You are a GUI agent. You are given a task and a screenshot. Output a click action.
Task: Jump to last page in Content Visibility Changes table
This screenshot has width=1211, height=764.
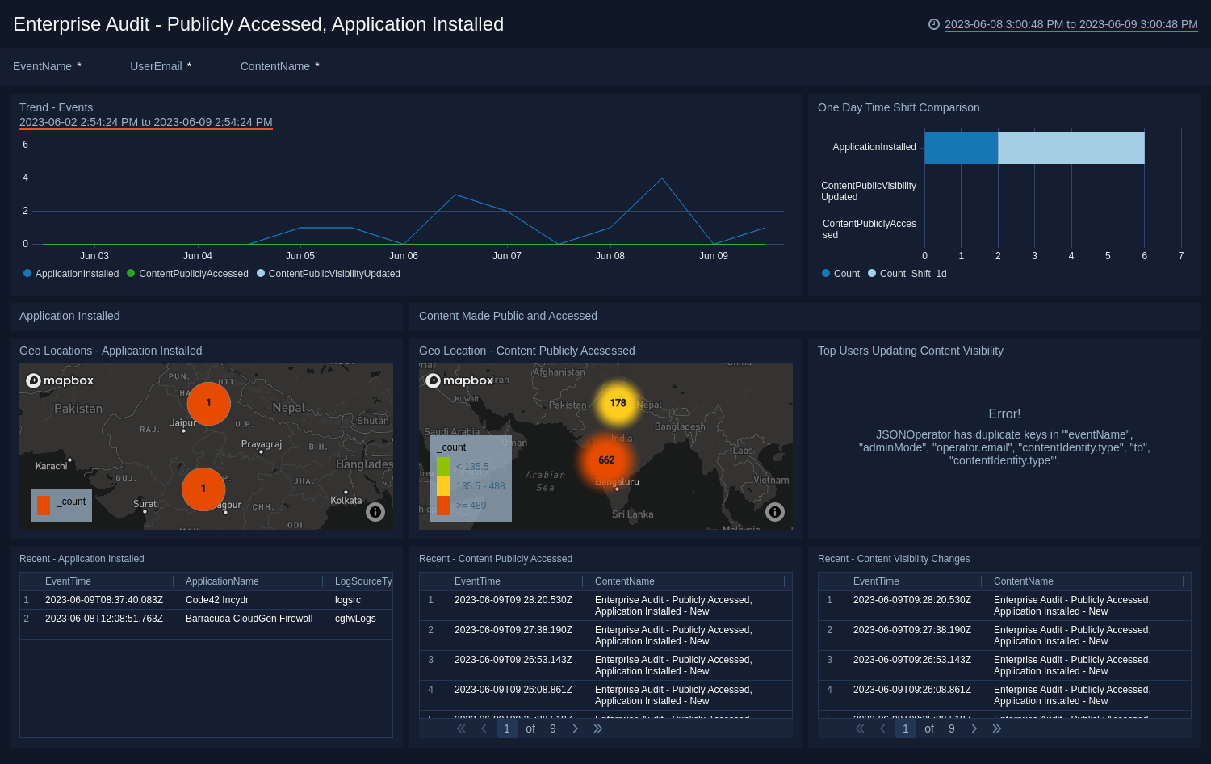click(997, 728)
